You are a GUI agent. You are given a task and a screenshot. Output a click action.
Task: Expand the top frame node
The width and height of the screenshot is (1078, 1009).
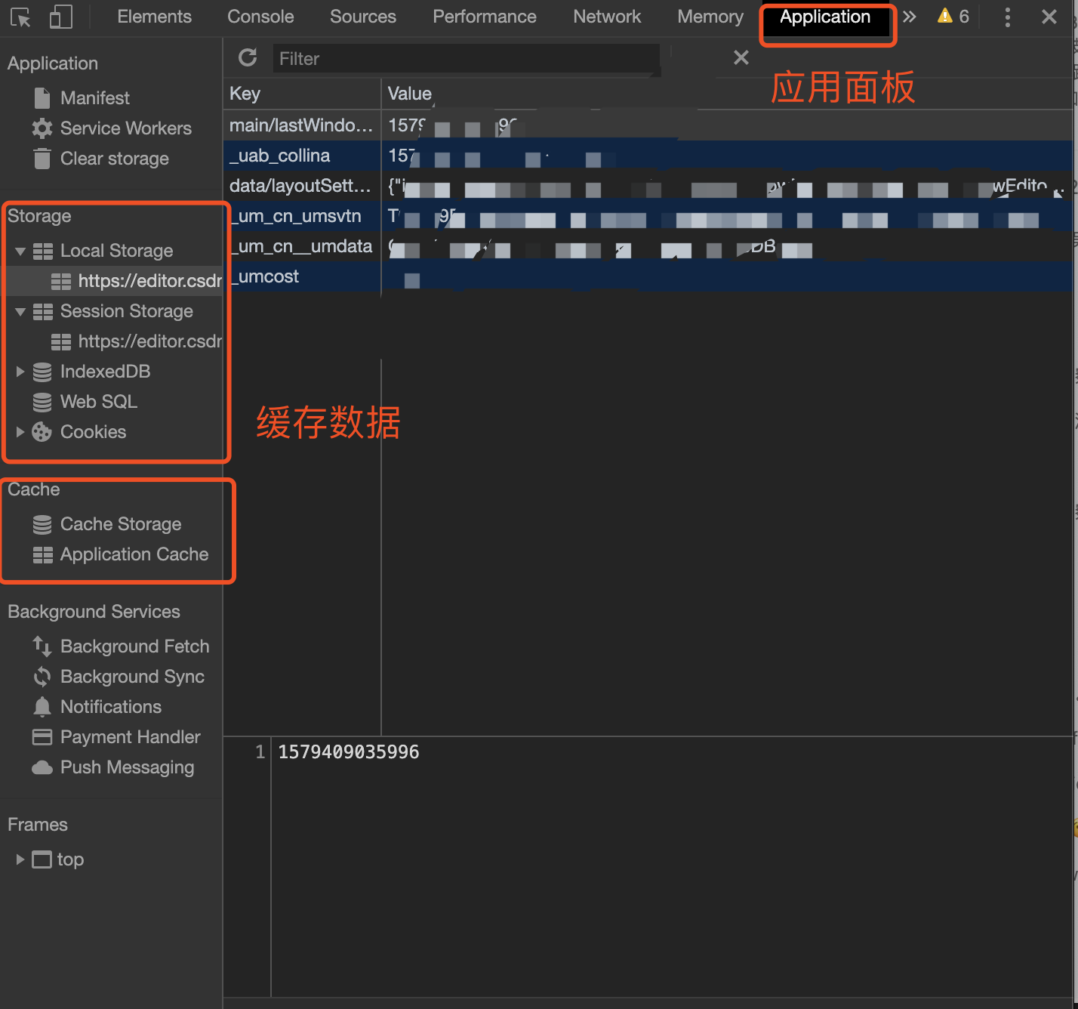pyautogui.click(x=20, y=859)
